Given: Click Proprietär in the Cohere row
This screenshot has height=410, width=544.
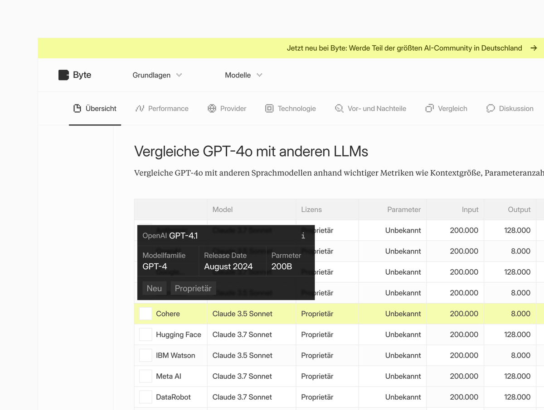Looking at the screenshot, I should 317,314.
